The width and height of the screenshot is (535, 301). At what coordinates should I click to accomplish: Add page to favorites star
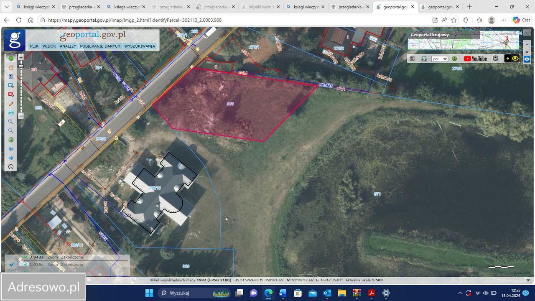(x=454, y=20)
